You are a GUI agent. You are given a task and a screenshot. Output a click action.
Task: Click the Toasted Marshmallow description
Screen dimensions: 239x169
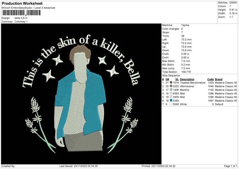tap(193, 83)
